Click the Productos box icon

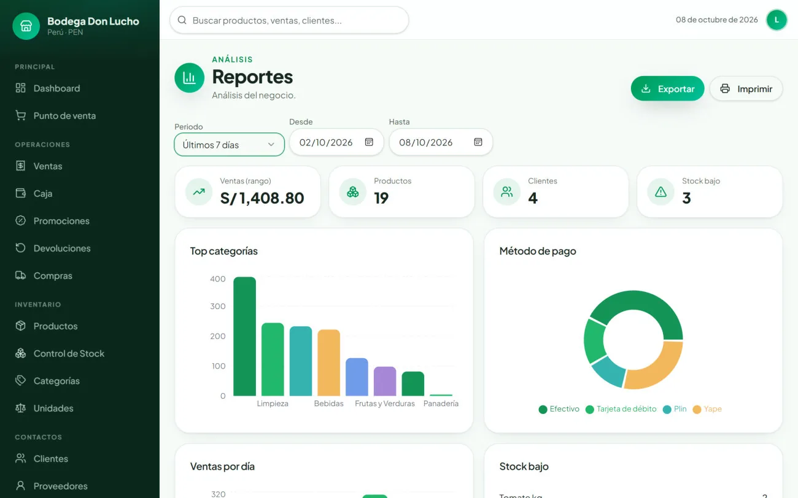21,326
